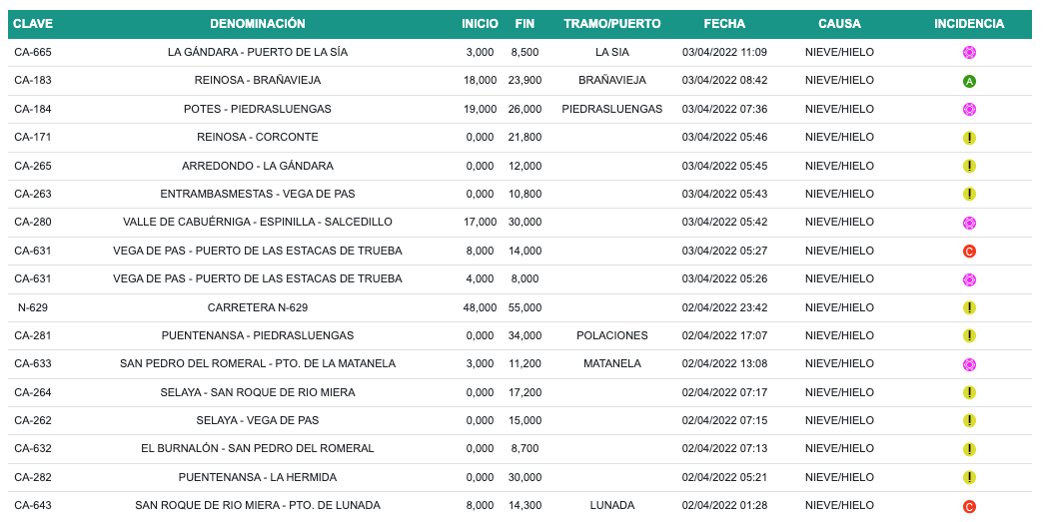This screenshot has height=522, width=1044.
Task: Click the INCIDENCIA column header
Action: pyautogui.click(x=969, y=24)
